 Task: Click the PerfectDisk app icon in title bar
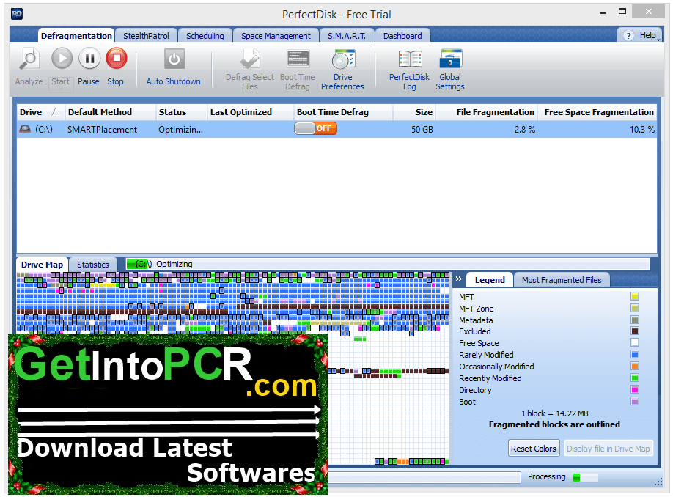(x=17, y=14)
